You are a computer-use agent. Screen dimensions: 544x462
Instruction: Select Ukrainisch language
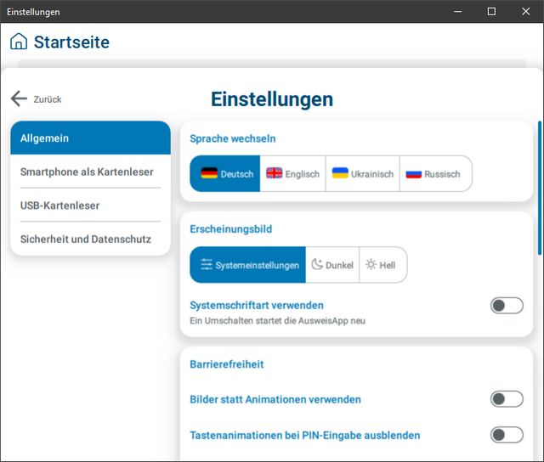[363, 173]
